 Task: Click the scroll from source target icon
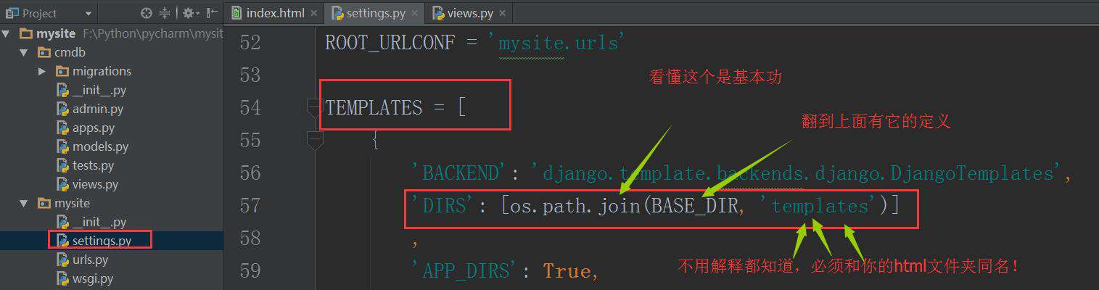pyautogui.click(x=147, y=13)
